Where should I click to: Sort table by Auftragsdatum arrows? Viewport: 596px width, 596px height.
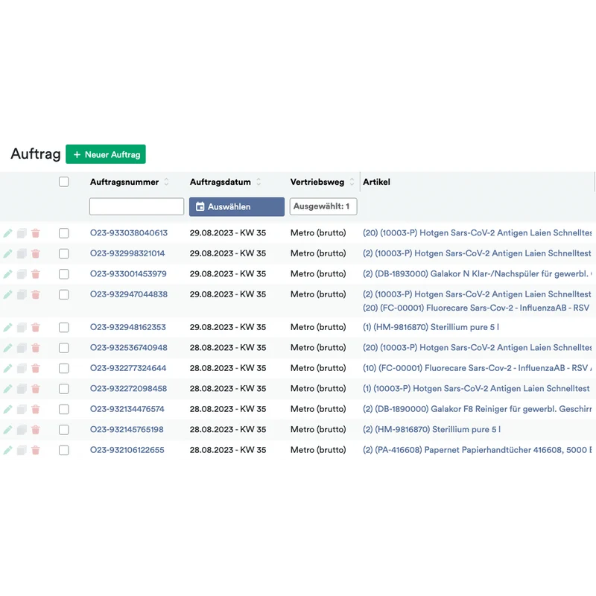tap(259, 182)
